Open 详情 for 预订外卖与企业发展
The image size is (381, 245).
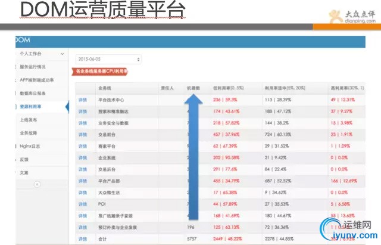(x=83, y=228)
